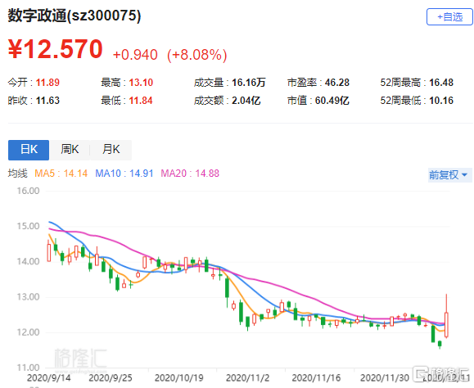The width and height of the screenshot is (474, 388).
Task: Click the stock title 数字政通(sz300075)
Action: 74,16
